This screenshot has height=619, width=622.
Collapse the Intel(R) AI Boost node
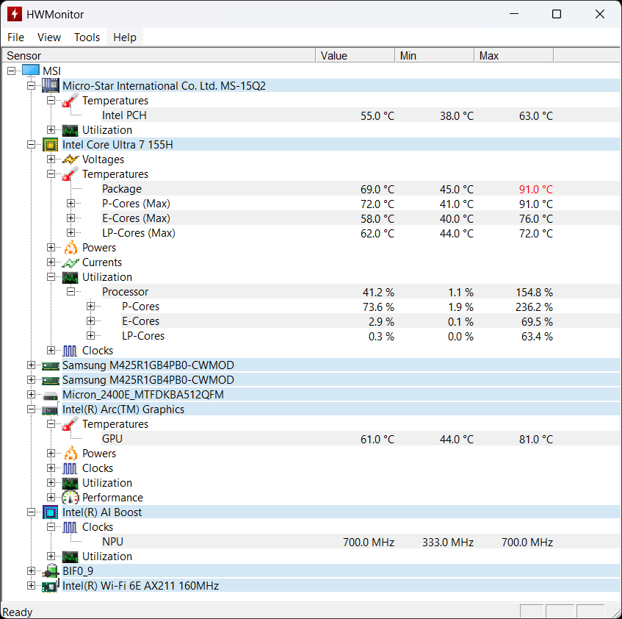click(32, 512)
